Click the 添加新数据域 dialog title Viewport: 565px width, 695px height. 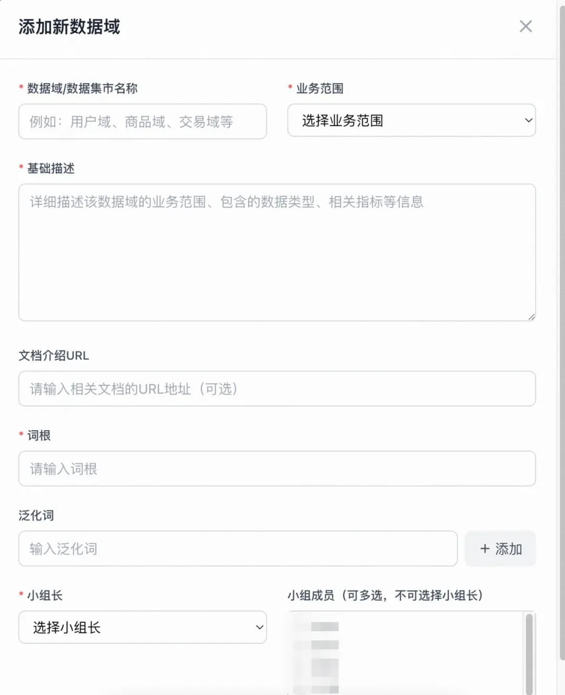(x=69, y=27)
